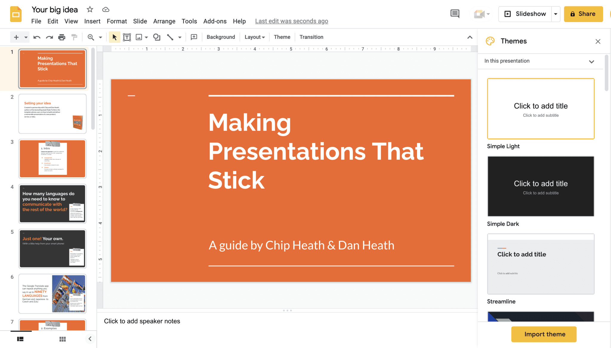Screen dimensions: 611x348
Task: Open the comment history icon
Action: 455,14
